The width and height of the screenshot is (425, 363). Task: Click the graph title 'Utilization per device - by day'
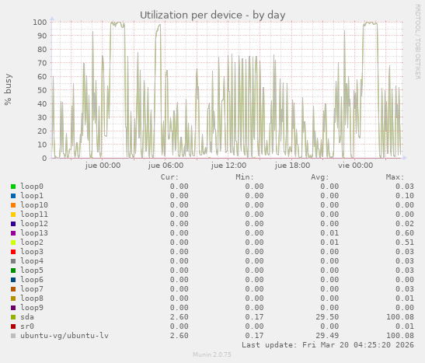(213, 16)
